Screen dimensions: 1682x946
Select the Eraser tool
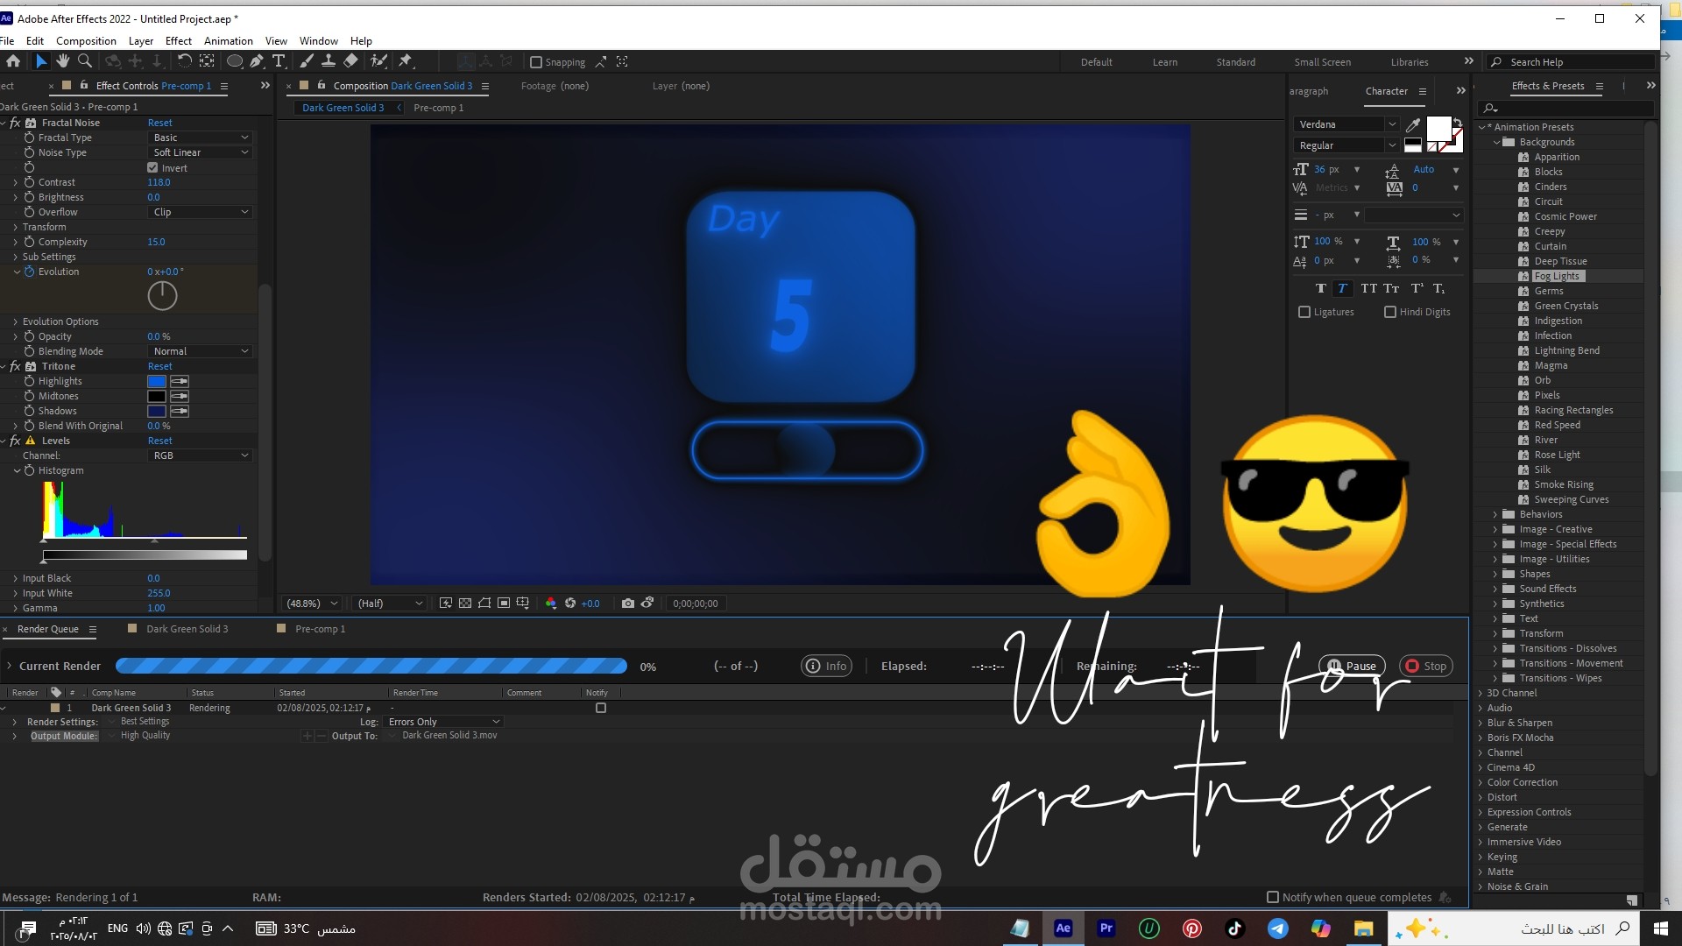(350, 61)
